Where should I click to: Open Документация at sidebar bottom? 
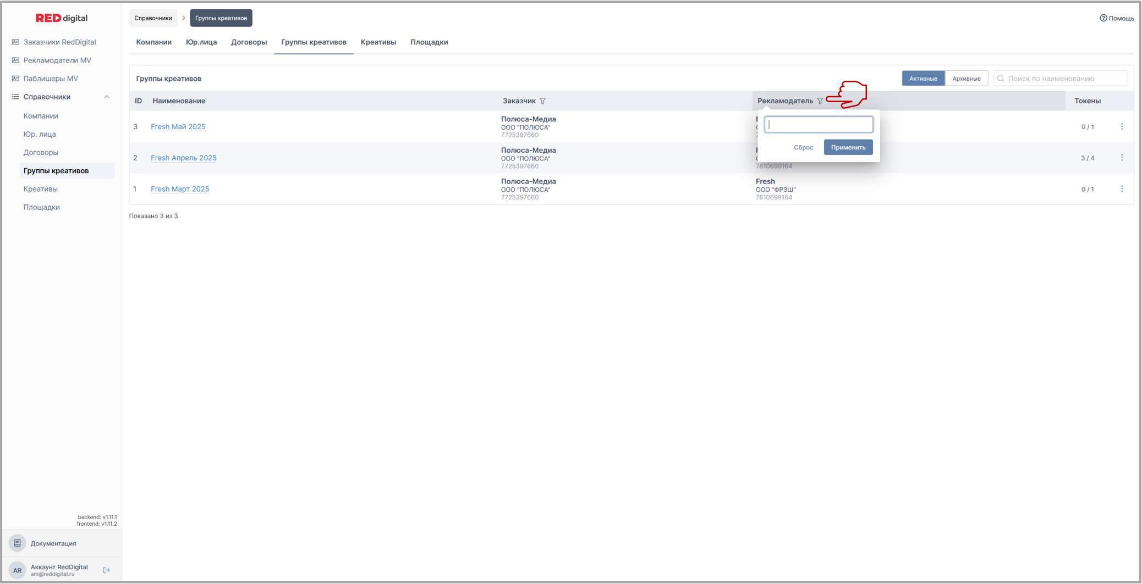tap(53, 543)
